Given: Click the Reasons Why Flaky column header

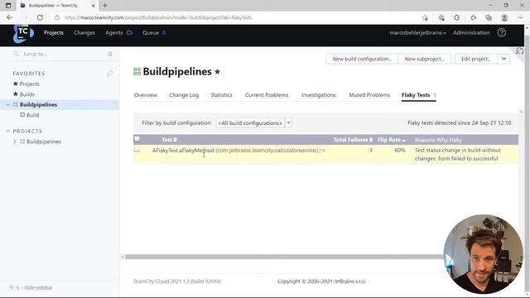Looking at the screenshot, I should [x=438, y=140].
